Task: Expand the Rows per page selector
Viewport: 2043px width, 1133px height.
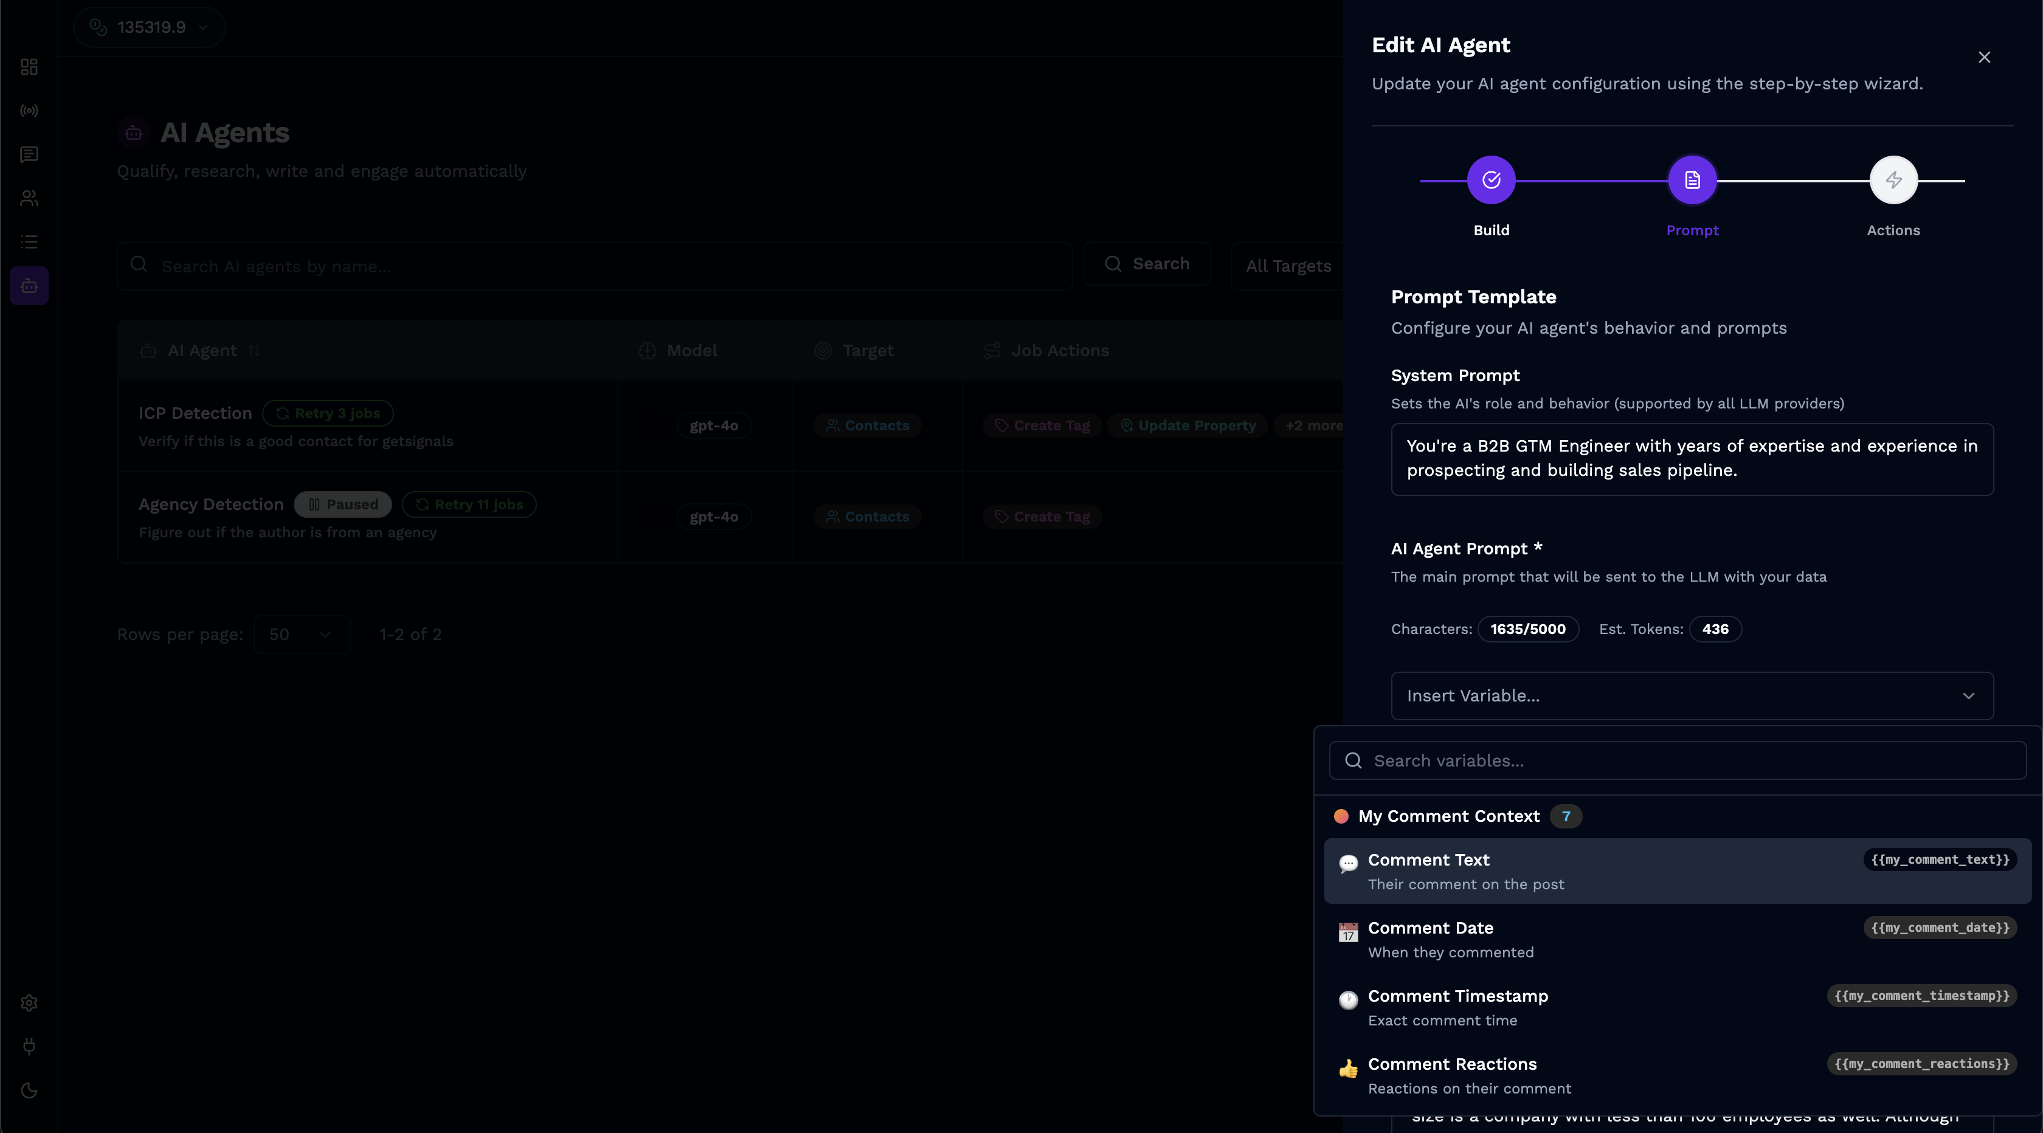Action: coord(300,635)
